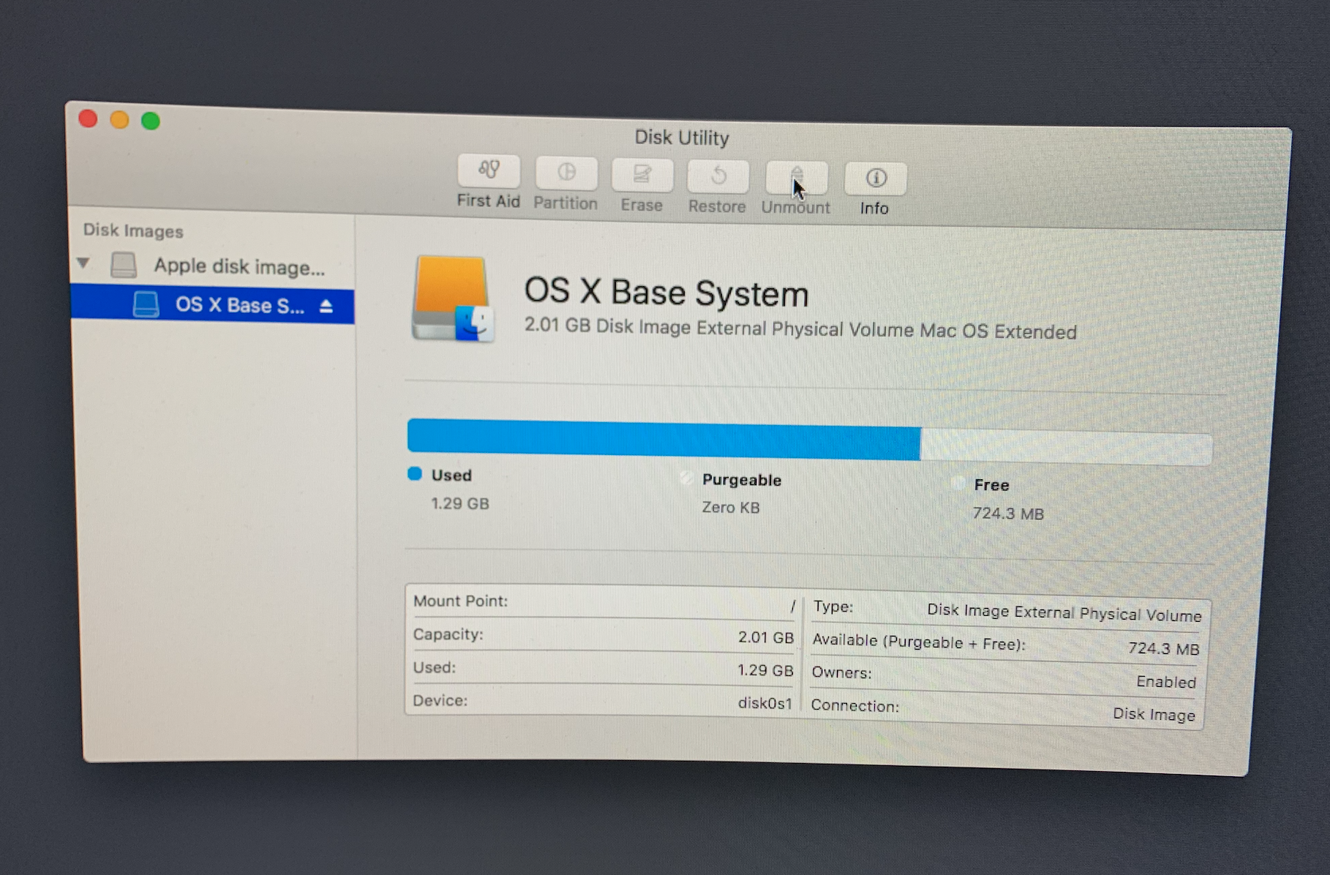Click the large orange volume icon
The height and width of the screenshot is (875, 1330).
453,298
